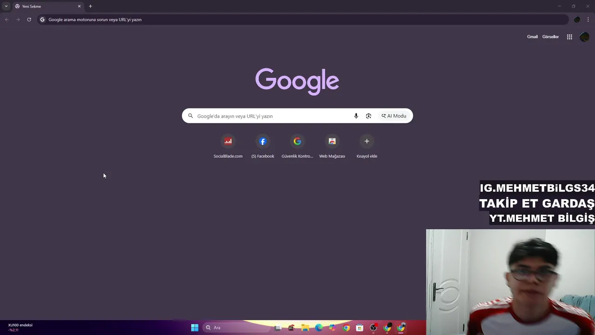
Task: Launch Microsoft Edge from the taskbar
Action: (x=318, y=328)
